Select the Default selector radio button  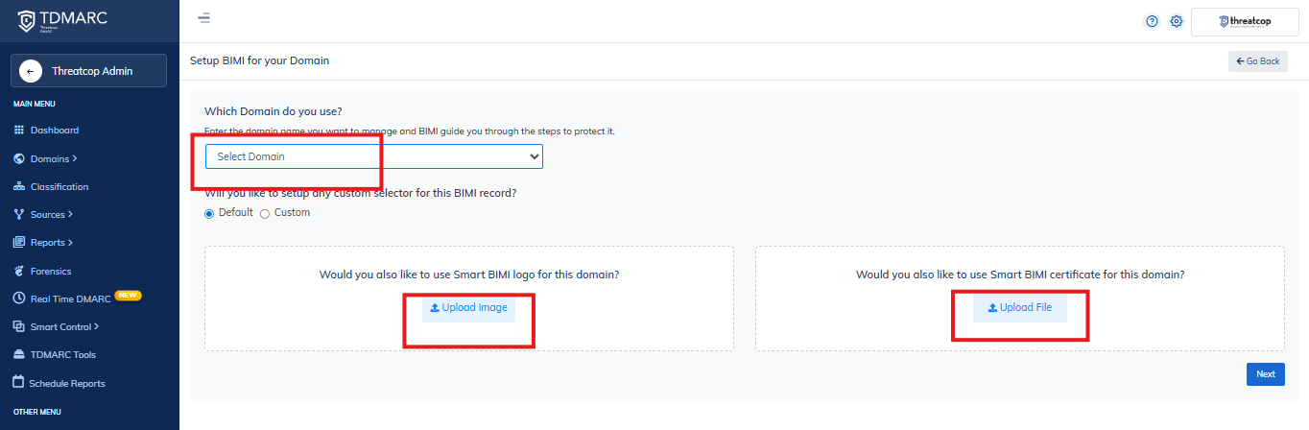pos(209,213)
